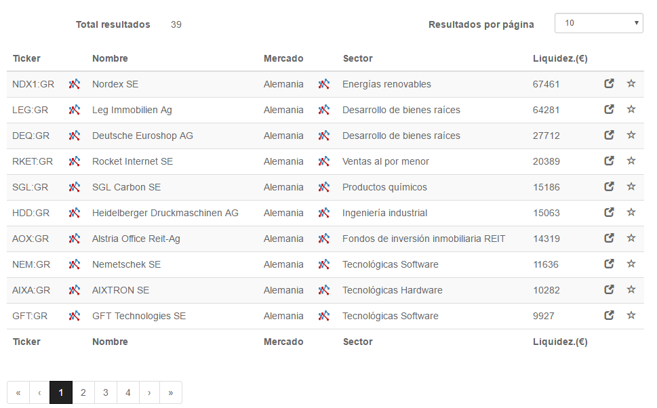Sort by Liquidez.(€) column header
The height and width of the screenshot is (408, 657).
coord(560,59)
